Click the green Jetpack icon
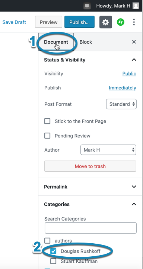The height and width of the screenshot is (269, 143). [x=121, y=22]
